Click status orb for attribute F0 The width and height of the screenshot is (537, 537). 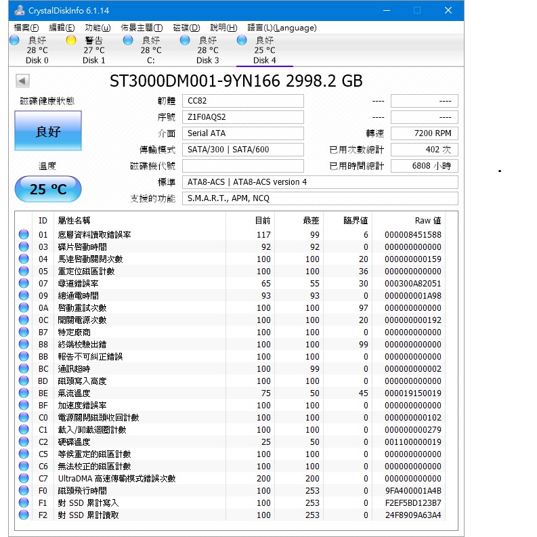point(24,490)
